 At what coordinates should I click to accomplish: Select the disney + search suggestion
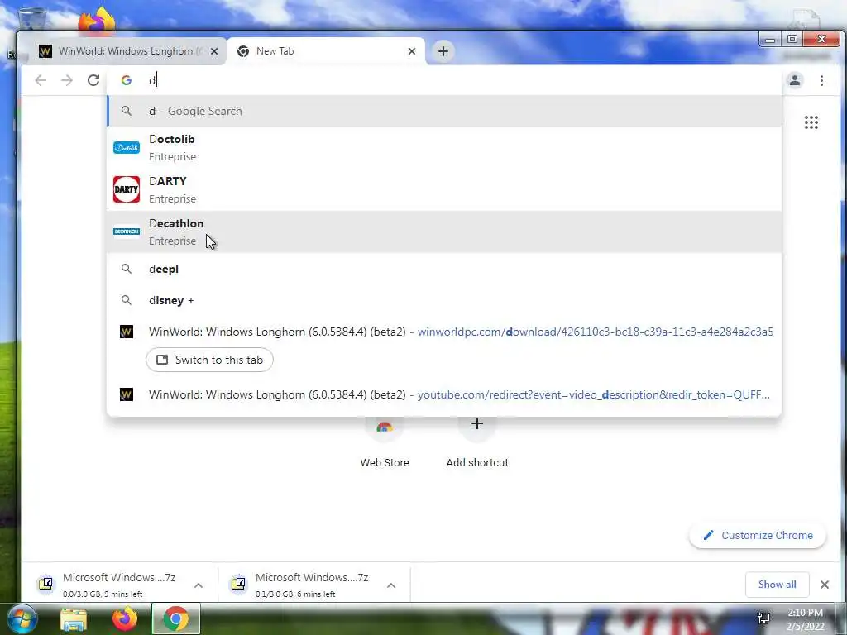(444, 300)
